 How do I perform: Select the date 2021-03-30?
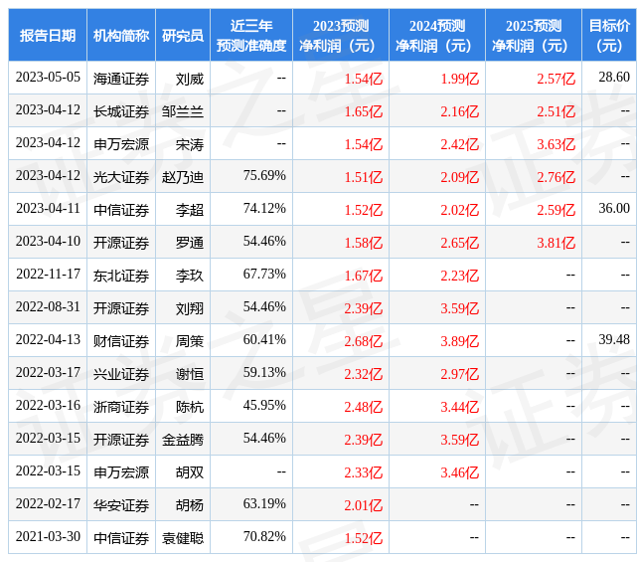[x=48, y=537]
